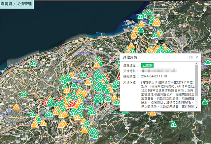Image resolution: width=211 pixels, height=144 pixels.
Task: Select the isolated green marker in southeast mountains
Action: (173, 124)
